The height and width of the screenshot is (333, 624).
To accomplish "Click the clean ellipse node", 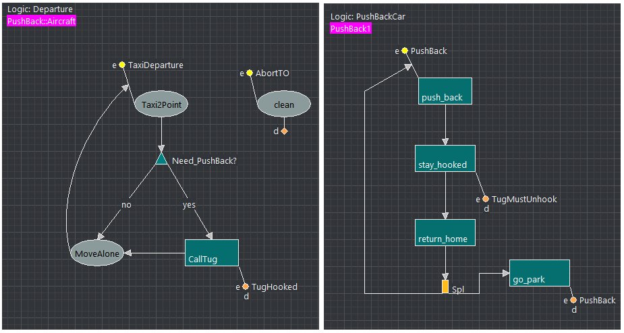I will 284,105.
